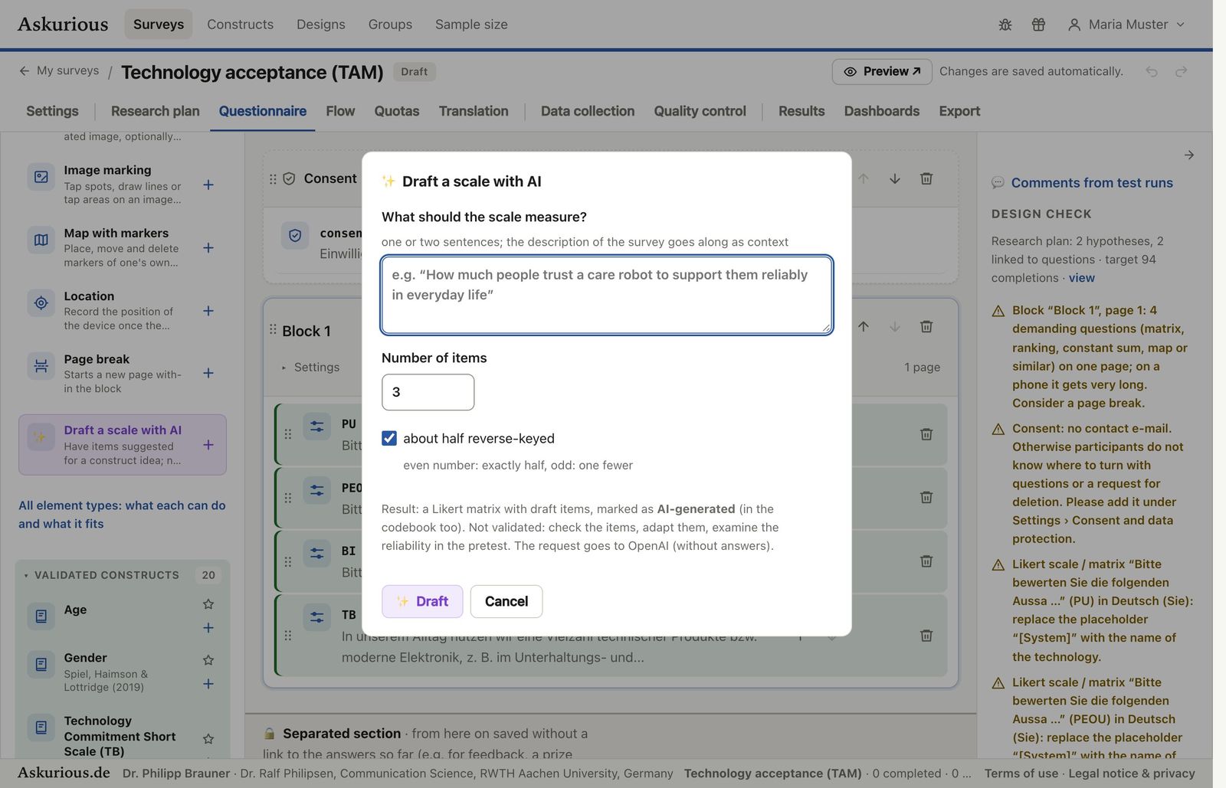The height and width of the screenshot is (788, 1226).
Task: Grab the drag handle of Consent block
Action: 273,178
